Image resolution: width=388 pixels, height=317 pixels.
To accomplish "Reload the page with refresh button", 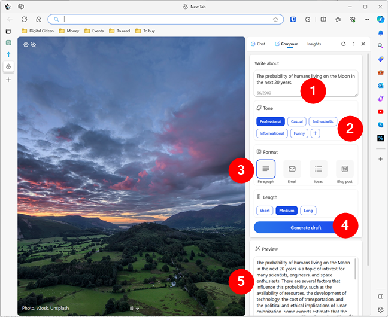I will [x=24, y=19].
